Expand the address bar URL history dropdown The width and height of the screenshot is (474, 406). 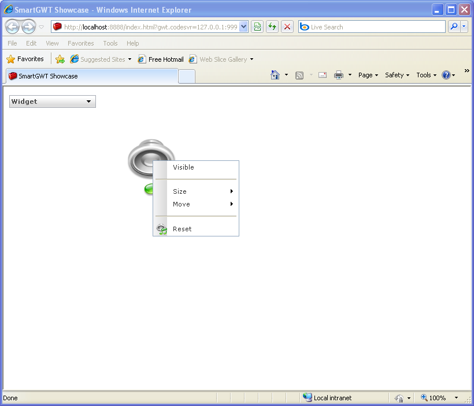pos(244,27)
